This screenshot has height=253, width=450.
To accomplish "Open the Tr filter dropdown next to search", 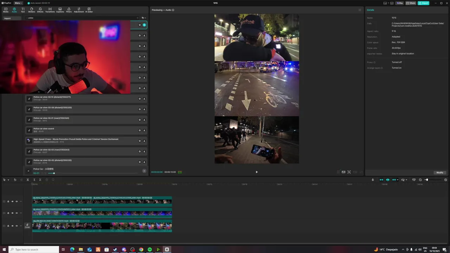I will (x=143, y=18).
